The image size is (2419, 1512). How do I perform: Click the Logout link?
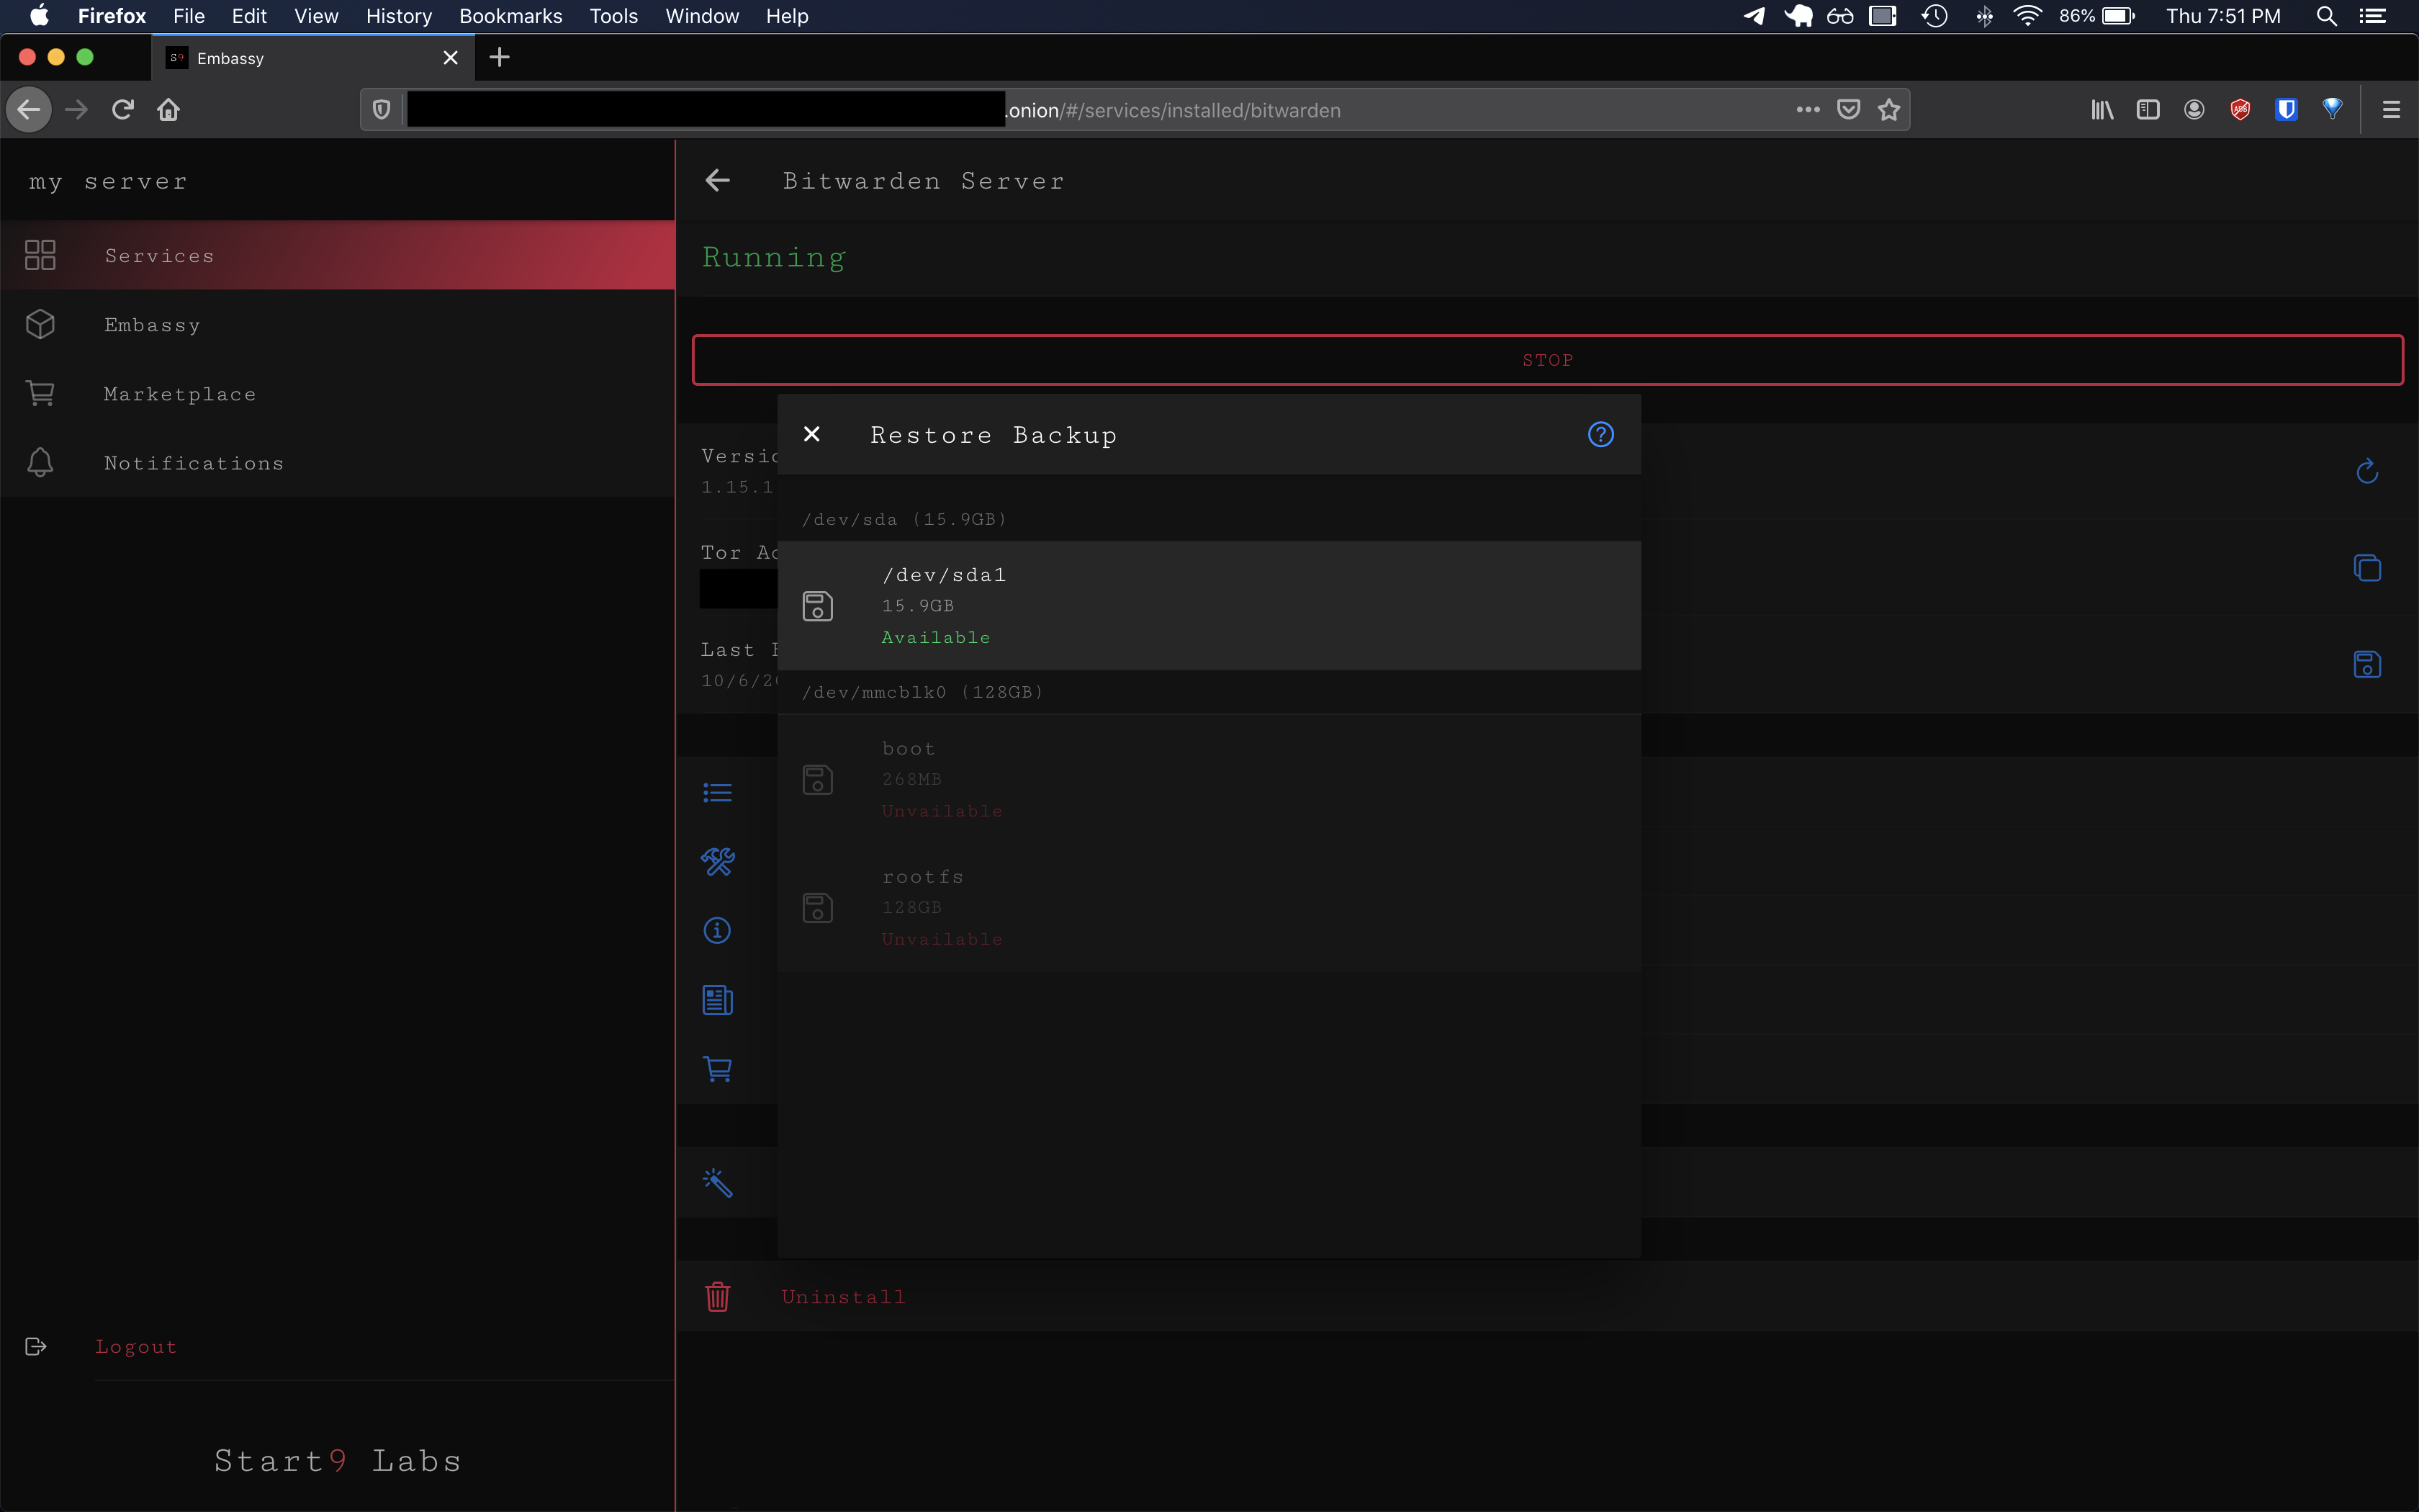coord(136,1347)
